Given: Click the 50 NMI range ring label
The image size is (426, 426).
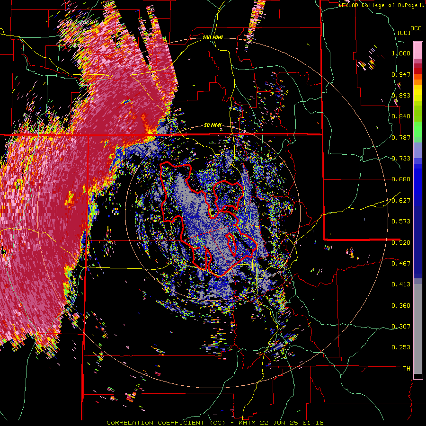Looking at the screenshot, I should [x=213, y=125].
